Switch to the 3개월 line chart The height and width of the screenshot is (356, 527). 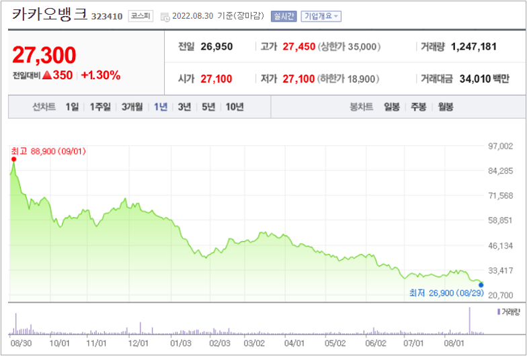coord(132,107)
